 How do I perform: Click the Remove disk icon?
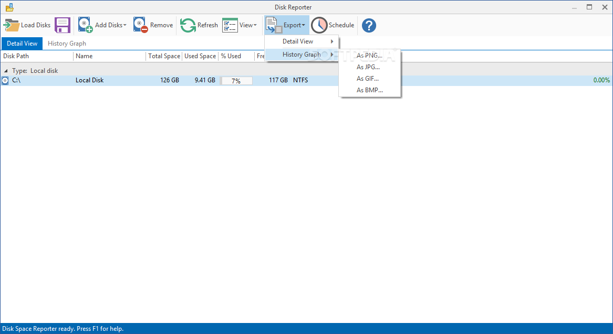pyautogui.click(x=140, y=25)
